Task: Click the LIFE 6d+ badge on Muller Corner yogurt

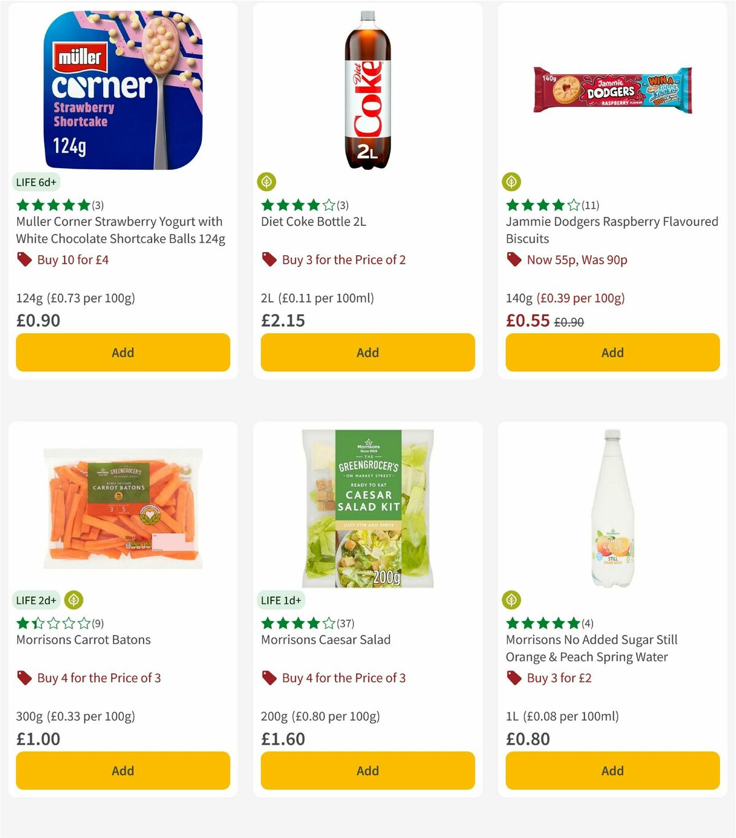Action: 36,182
